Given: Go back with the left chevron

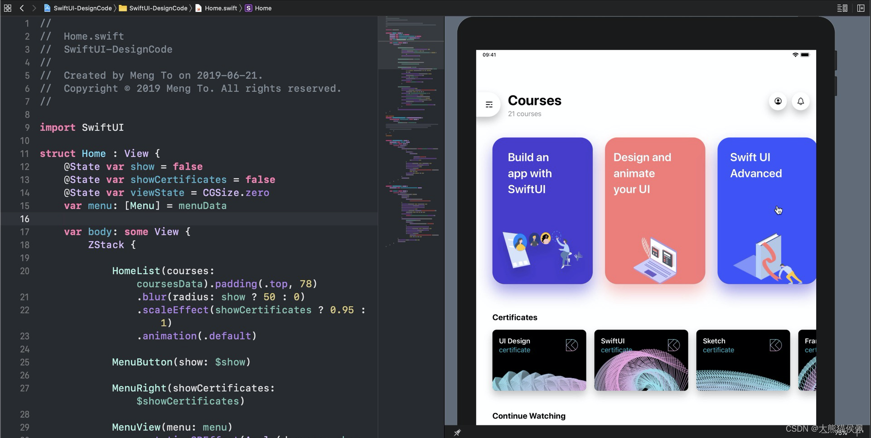Looking at the screenshot, I should click(21, 8).
